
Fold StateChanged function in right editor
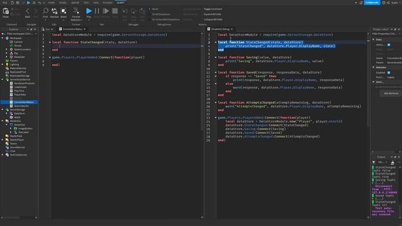coord(215,42)
